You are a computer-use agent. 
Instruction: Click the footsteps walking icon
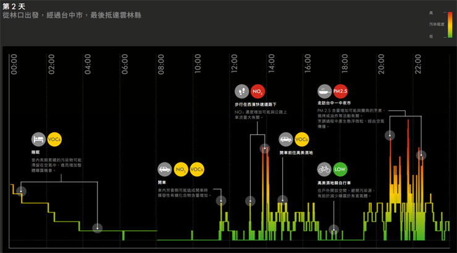pos(242,92)
